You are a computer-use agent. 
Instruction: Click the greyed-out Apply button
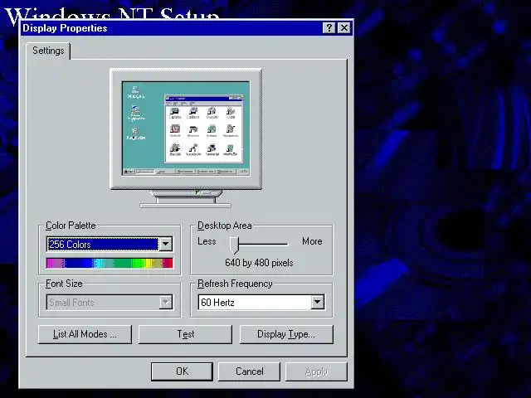(x=316, y=371)
